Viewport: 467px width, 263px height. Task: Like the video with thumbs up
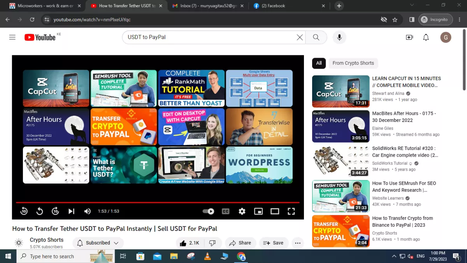[189, 243]
